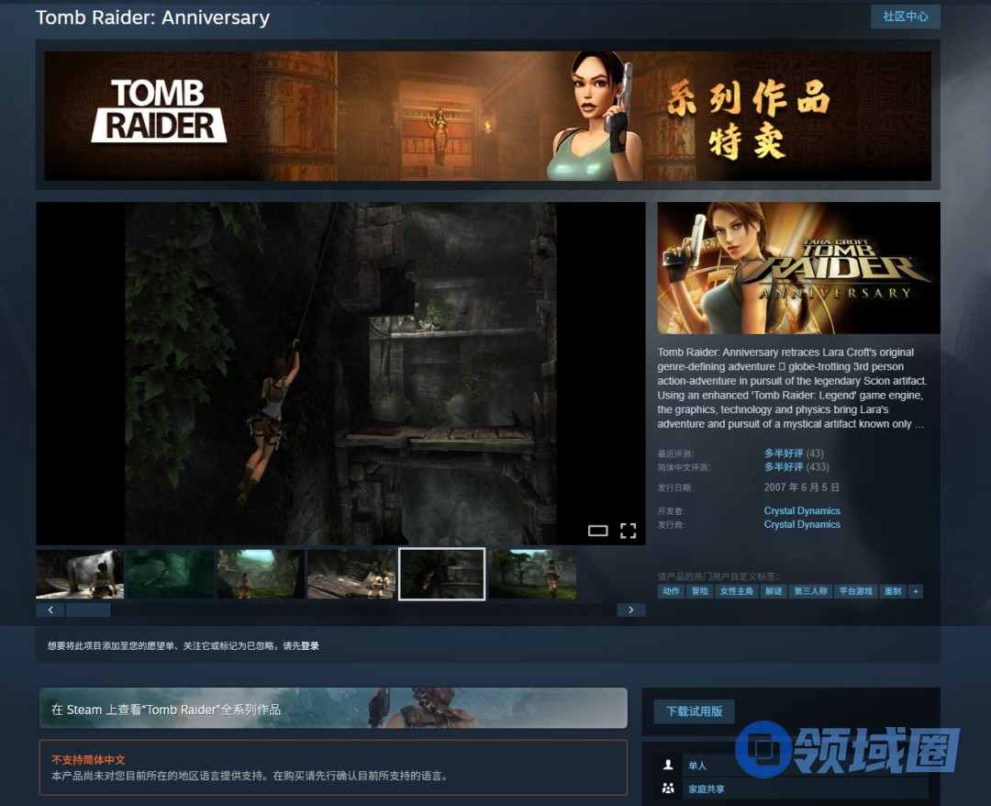Select the 女性主角 female protagonist tag
991x806 pixels.
click(736, 591)
